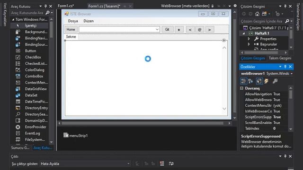This screenshot has width=303, height=170.
Task: Open document tabs overflow dropdown arrow
Action: (230, 6)
